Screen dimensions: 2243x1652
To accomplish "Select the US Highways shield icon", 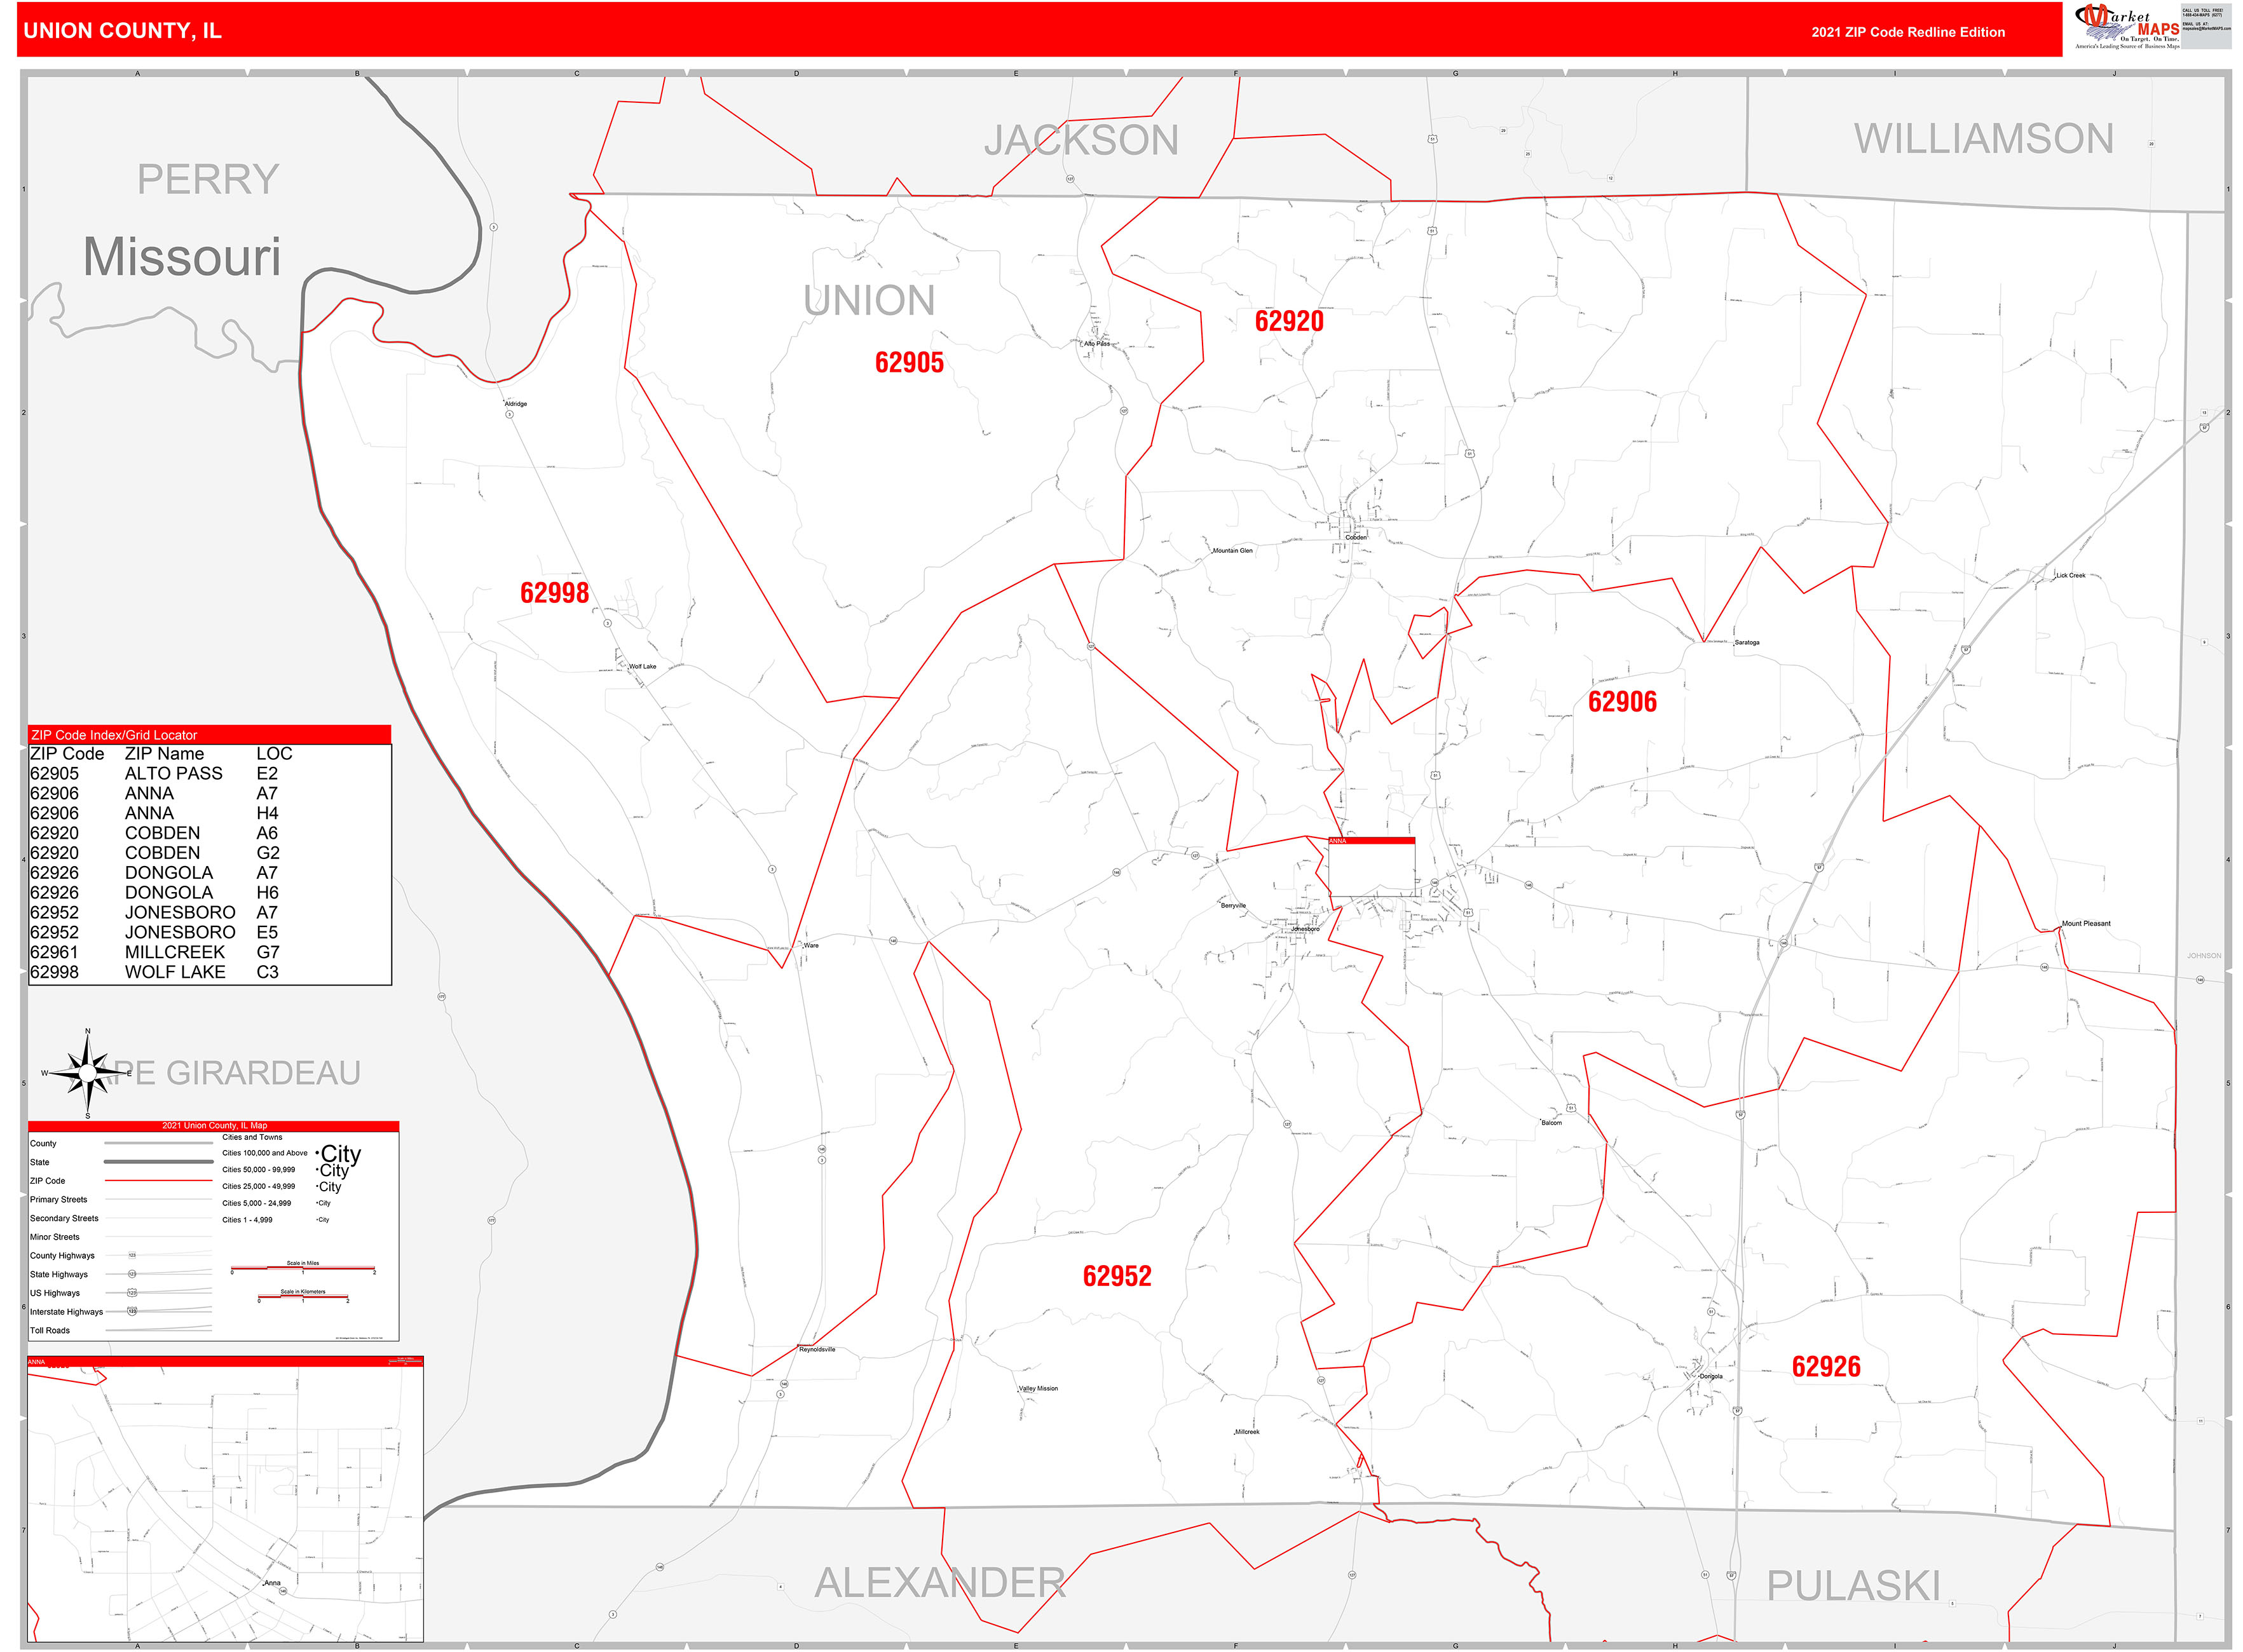I will [x=133, y=1293].
